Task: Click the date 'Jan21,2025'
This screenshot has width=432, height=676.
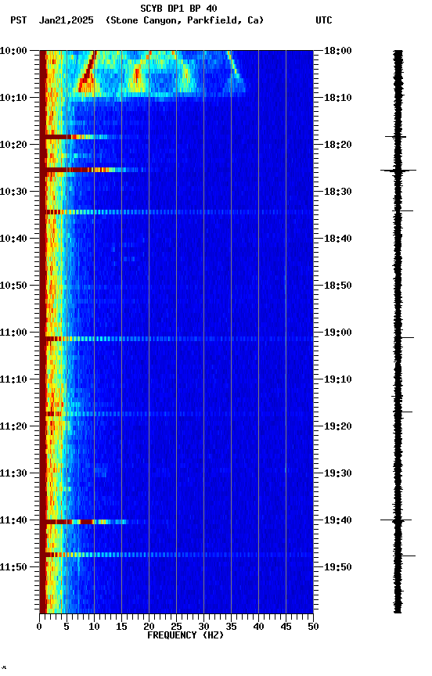Action: (66, 20)
